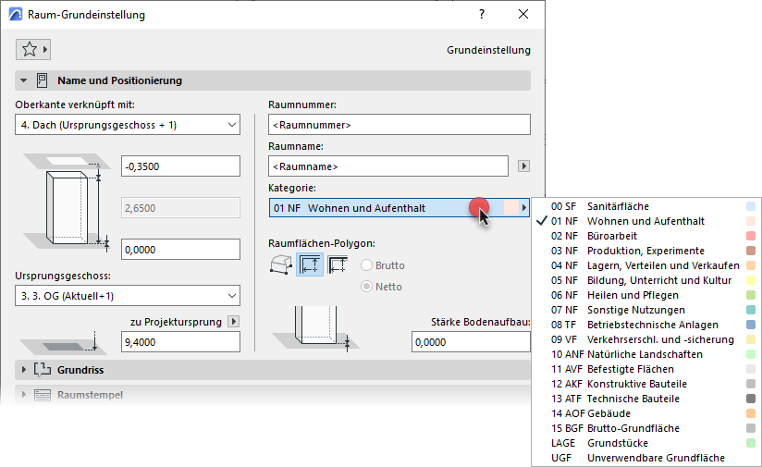Image resolution: width=762 pixels, height=467 pixels.
Task: Choose 02 NF Büroarbeit category
Action: tap(646, 236)
